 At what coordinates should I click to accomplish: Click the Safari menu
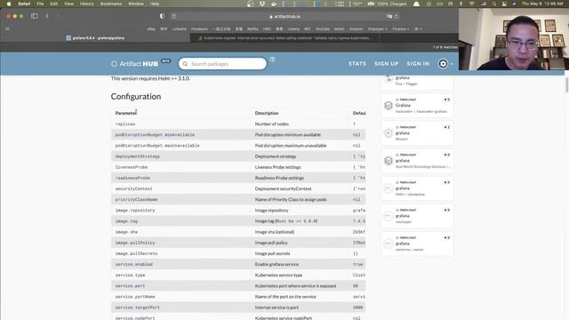tap(24, 4)
